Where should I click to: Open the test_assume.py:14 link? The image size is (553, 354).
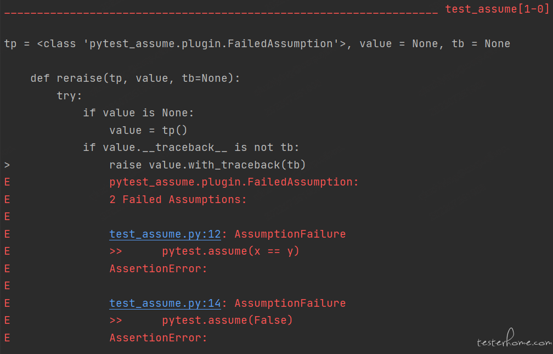tap(165, 303)
